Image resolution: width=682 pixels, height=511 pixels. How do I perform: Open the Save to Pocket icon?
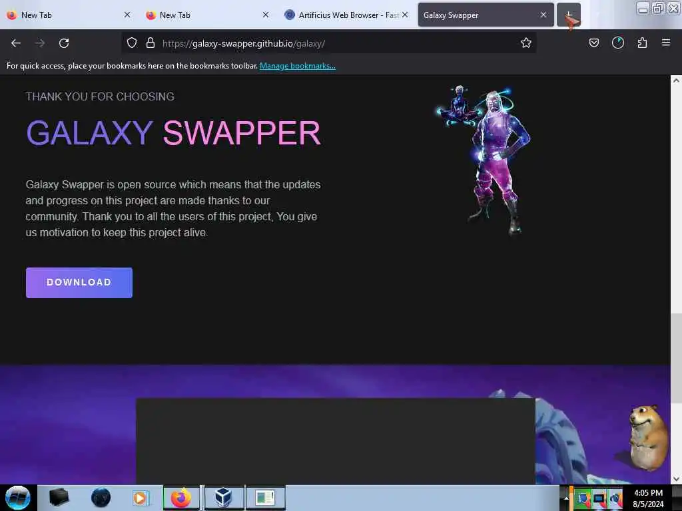point(593,43)
